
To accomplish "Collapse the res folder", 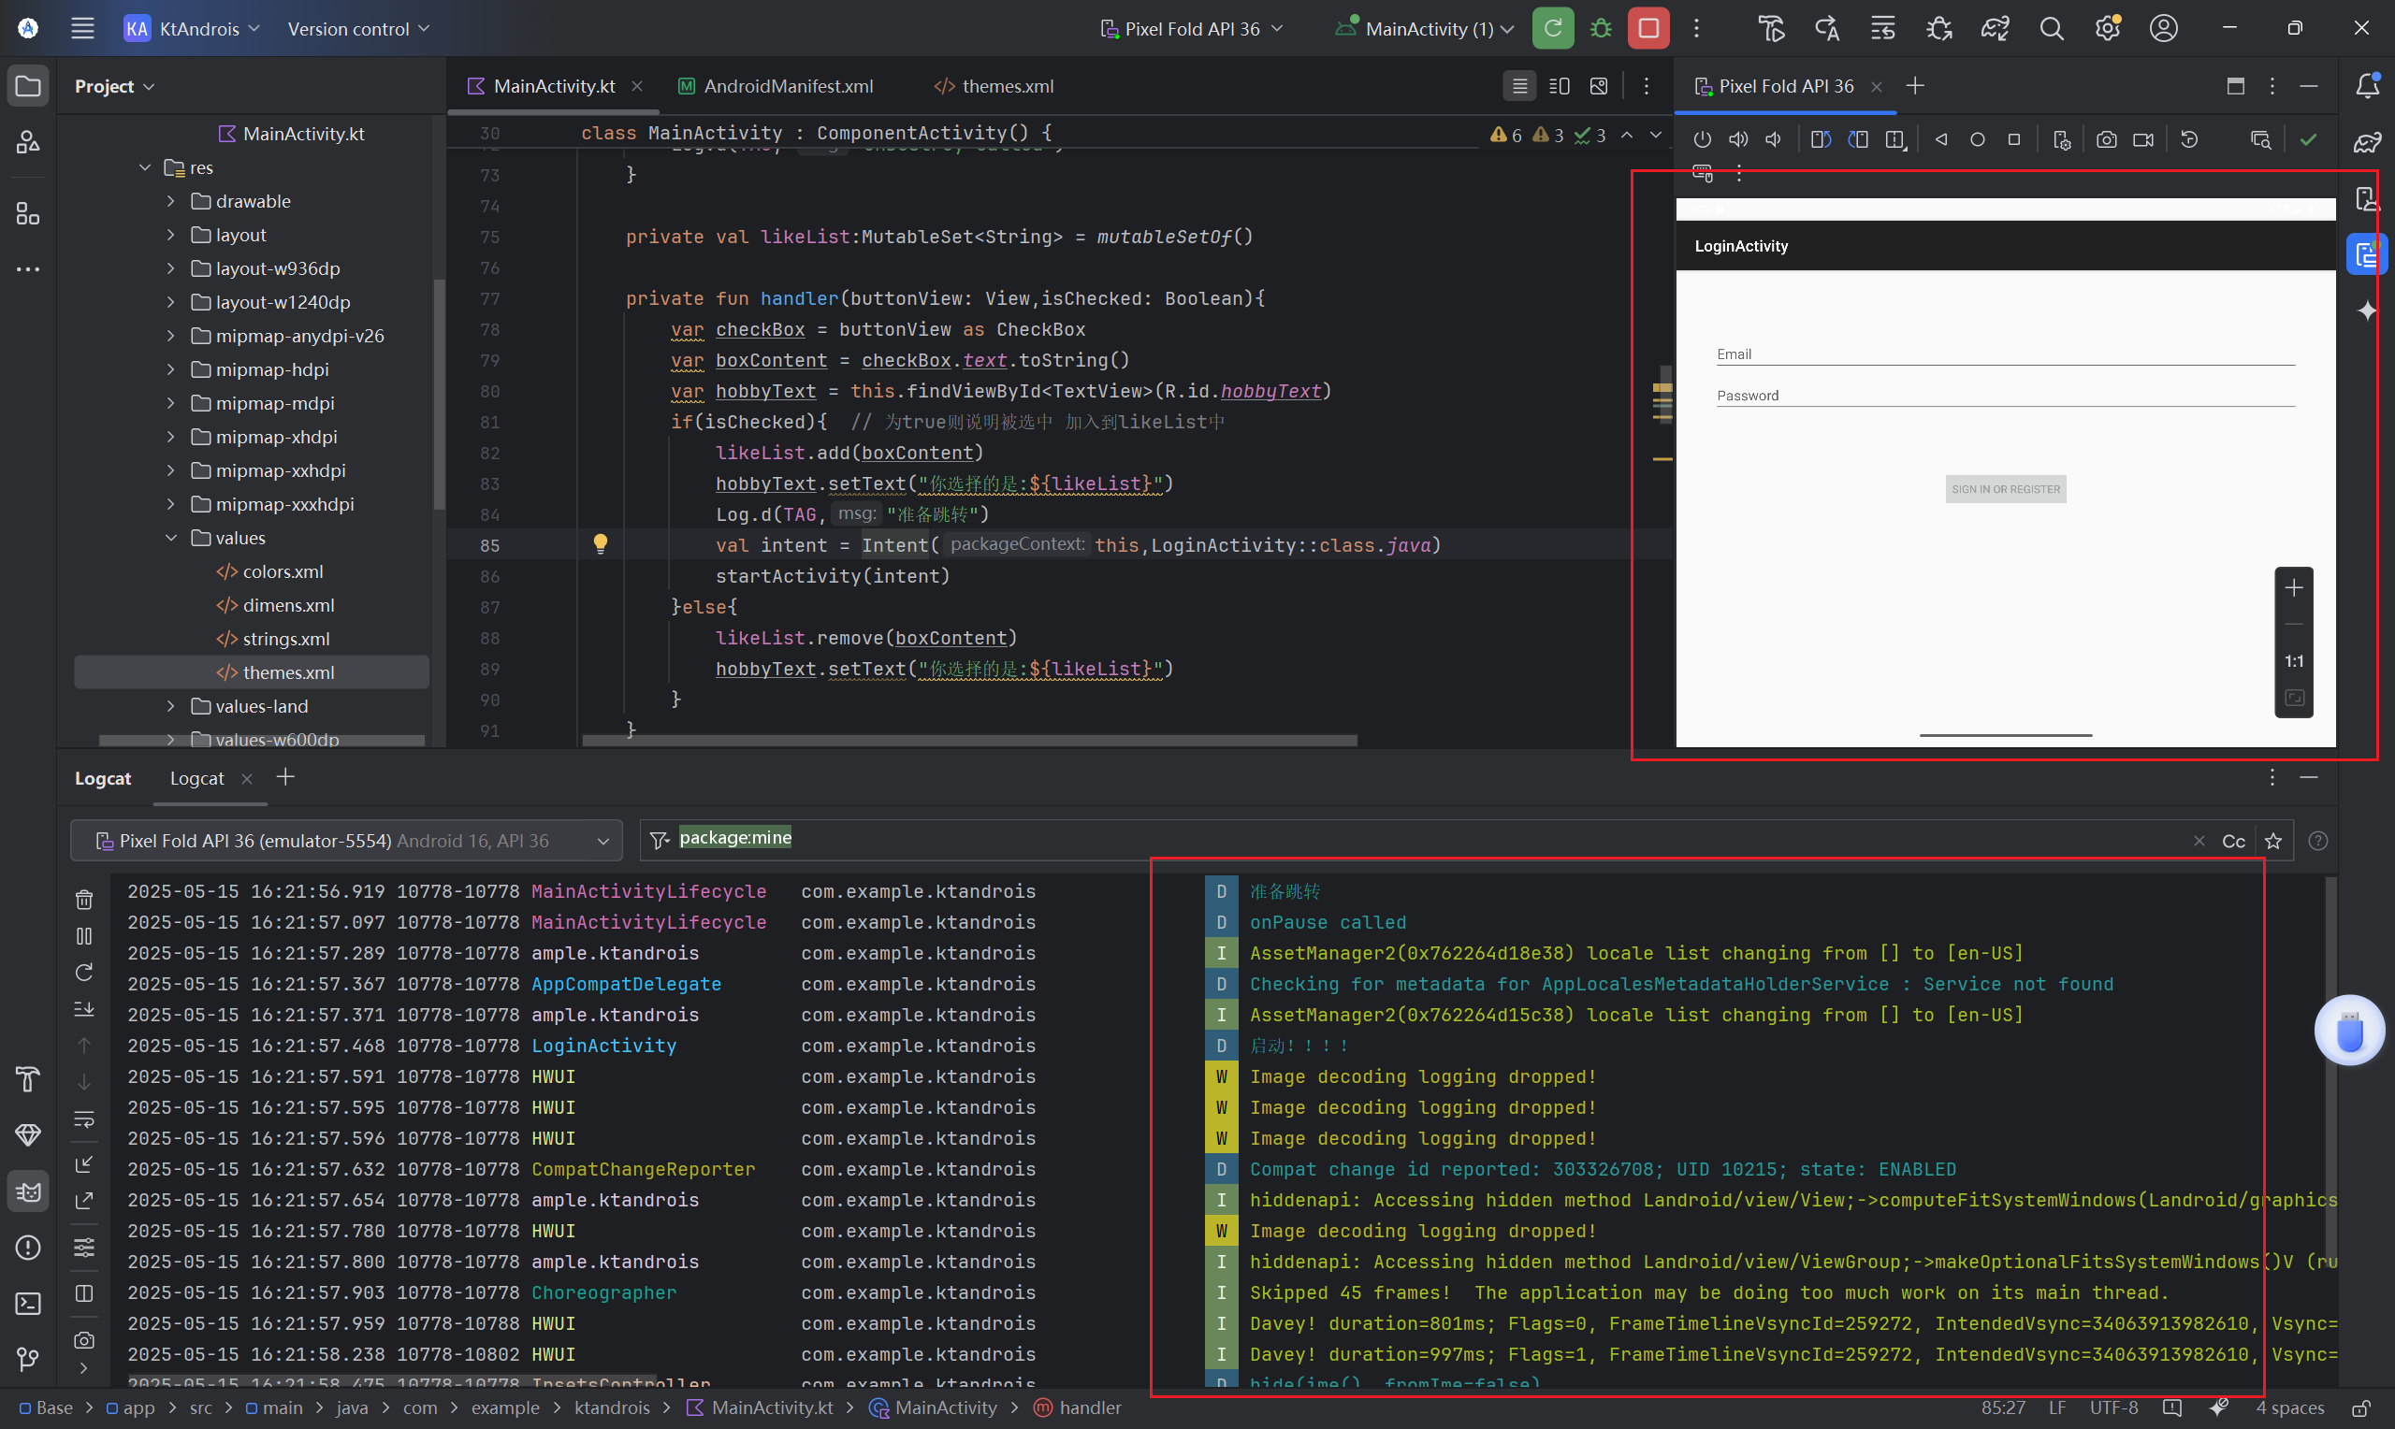I will [144, 167].
